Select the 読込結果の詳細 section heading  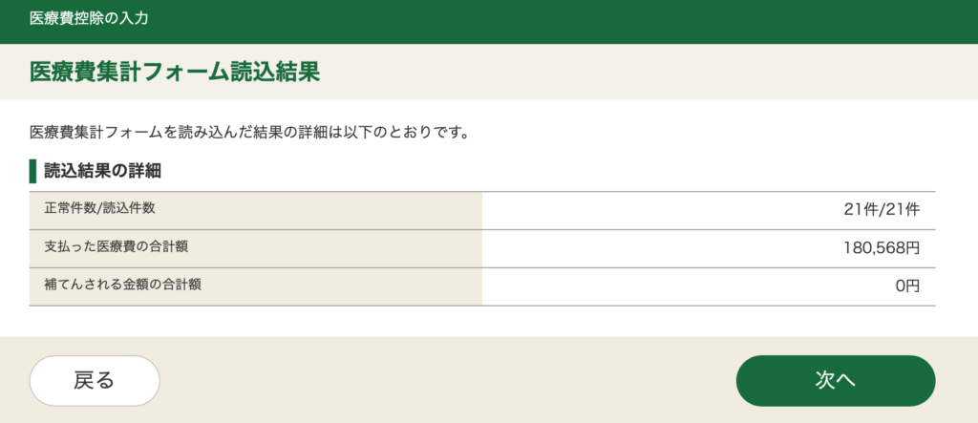click(102, 172)
